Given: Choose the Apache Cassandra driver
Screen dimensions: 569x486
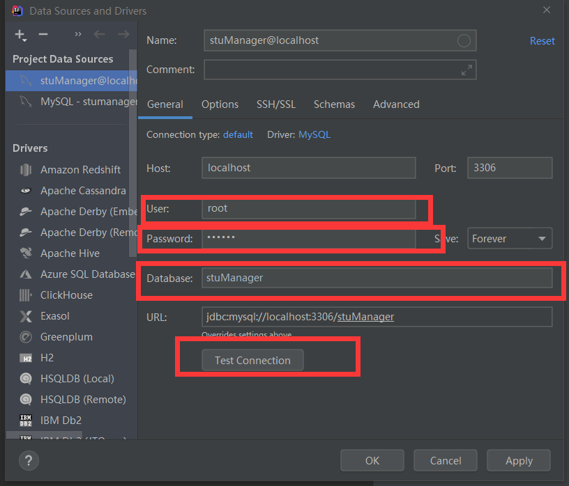Looking at the screenshot, I should [72, 191].
